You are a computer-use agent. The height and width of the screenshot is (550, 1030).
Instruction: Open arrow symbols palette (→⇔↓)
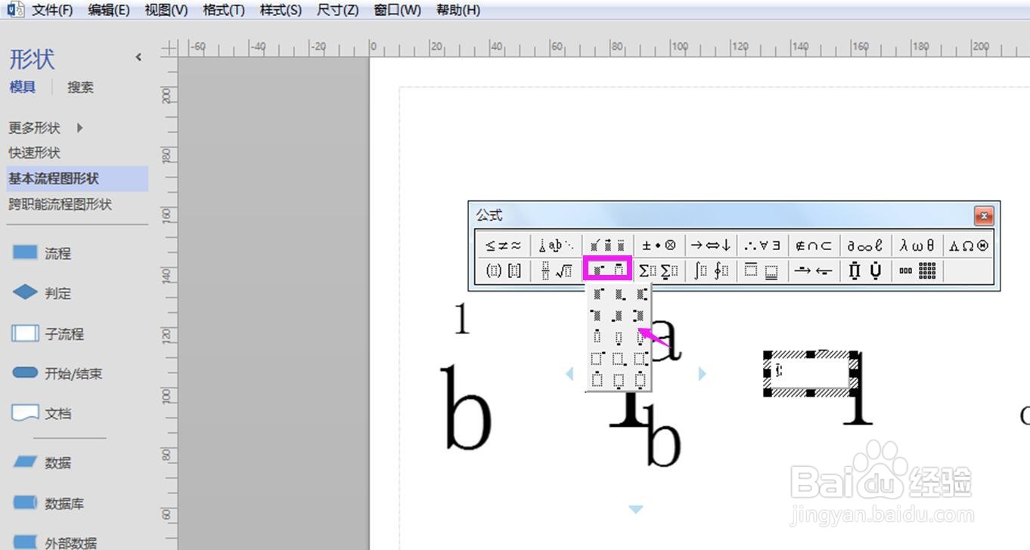pyautogui.click(x=710, y=246)
